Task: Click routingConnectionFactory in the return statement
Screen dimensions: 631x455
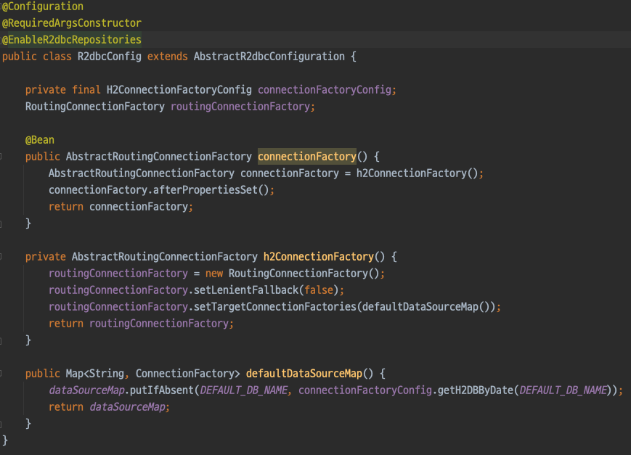Action: click(x=159, y=324)
